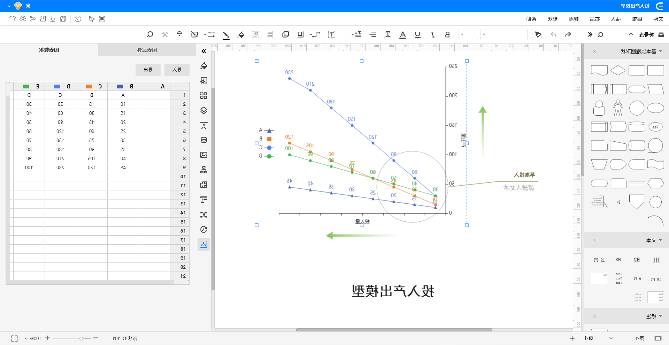This screenshot has width=669, height=345.
Task: Click the text style T icon in toolbar
Action: pyautogui.click(x=388, y=34)
